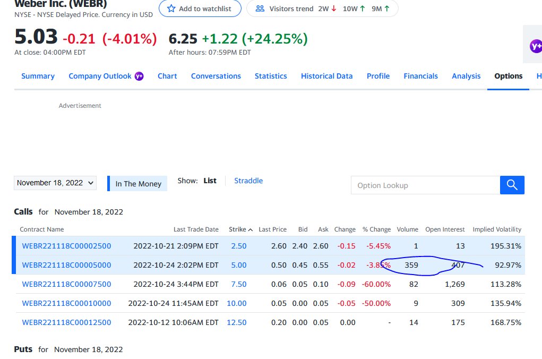Click the Last Trade Date column header

196,229
